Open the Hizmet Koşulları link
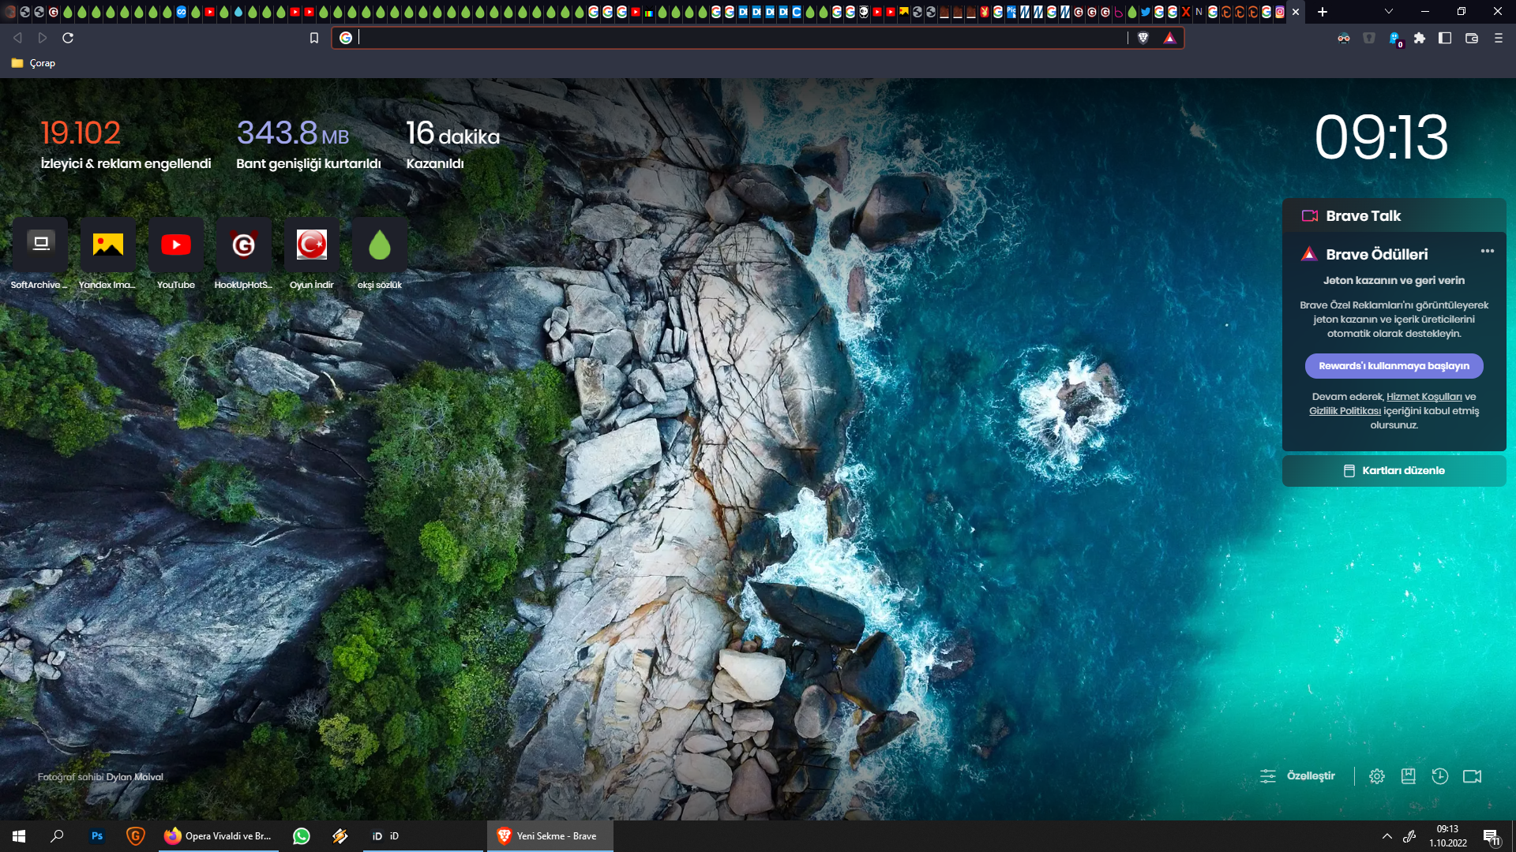Screen dimensions: 1516x852 coord(1424,397)
